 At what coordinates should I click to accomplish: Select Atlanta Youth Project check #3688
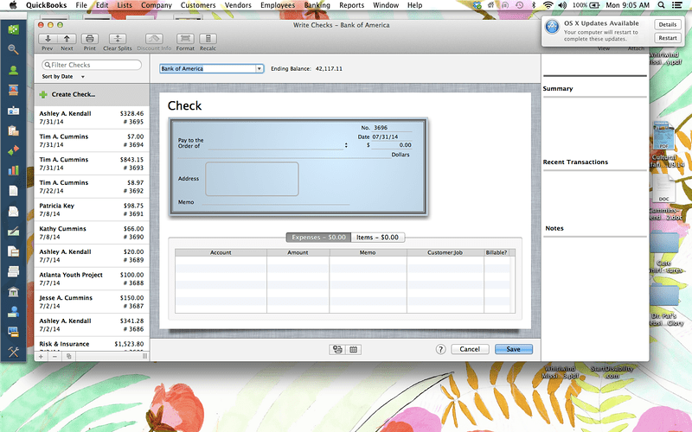pyautogui.click(x=92, y=279)
